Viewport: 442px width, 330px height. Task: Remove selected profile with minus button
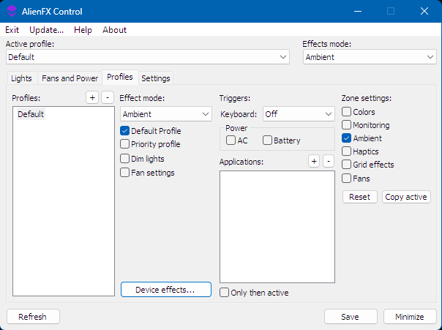108,98
